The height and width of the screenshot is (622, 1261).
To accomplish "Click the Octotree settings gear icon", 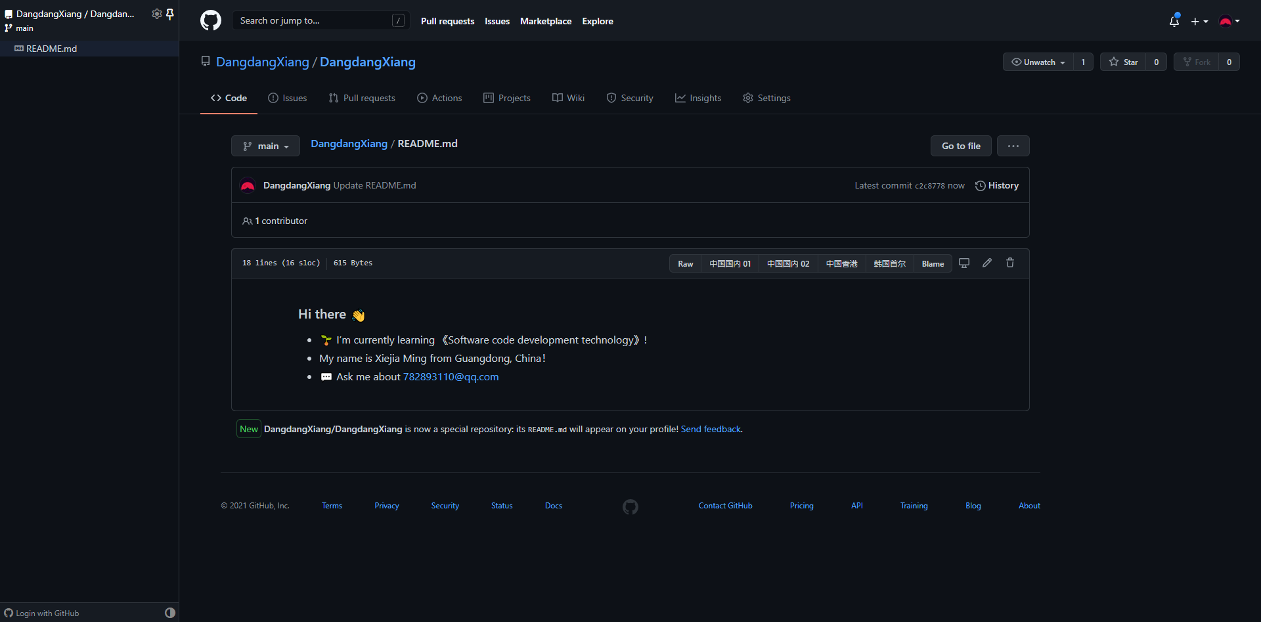I will click(156, 14).
